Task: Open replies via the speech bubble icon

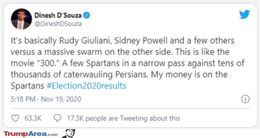Action: 57,118
